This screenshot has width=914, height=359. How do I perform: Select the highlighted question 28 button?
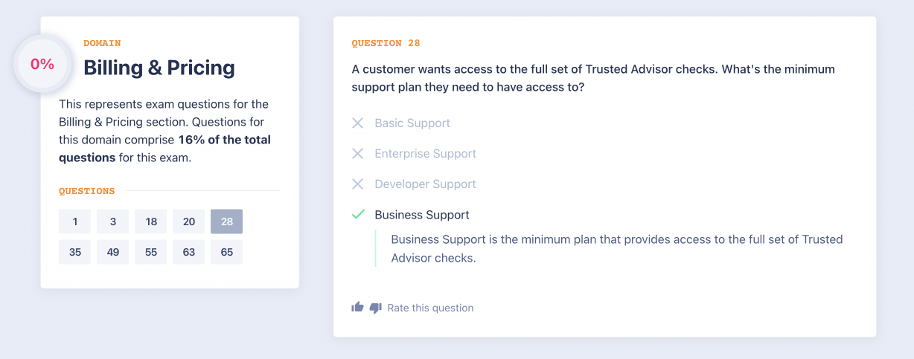(x=227, y=221)
